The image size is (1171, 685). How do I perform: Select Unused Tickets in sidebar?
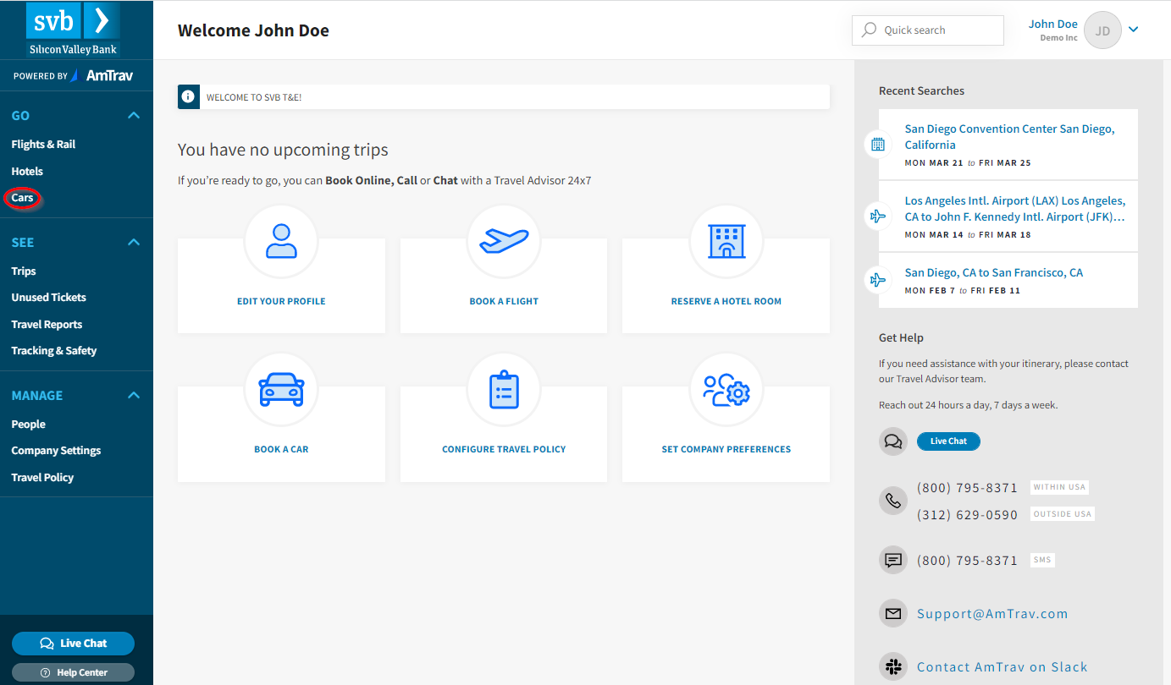click(x=48, y=298)
